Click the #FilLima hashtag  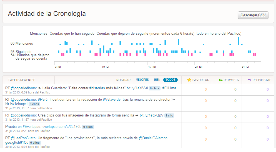169,88
